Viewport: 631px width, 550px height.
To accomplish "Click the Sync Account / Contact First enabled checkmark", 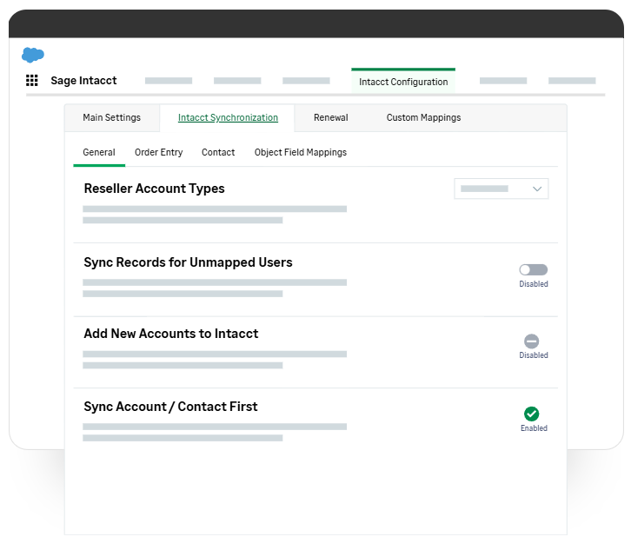I will click(532, 414).
